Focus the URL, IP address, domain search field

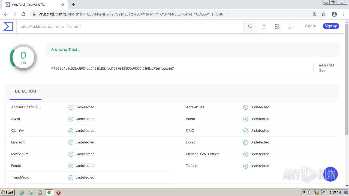[x=130, y=26]
